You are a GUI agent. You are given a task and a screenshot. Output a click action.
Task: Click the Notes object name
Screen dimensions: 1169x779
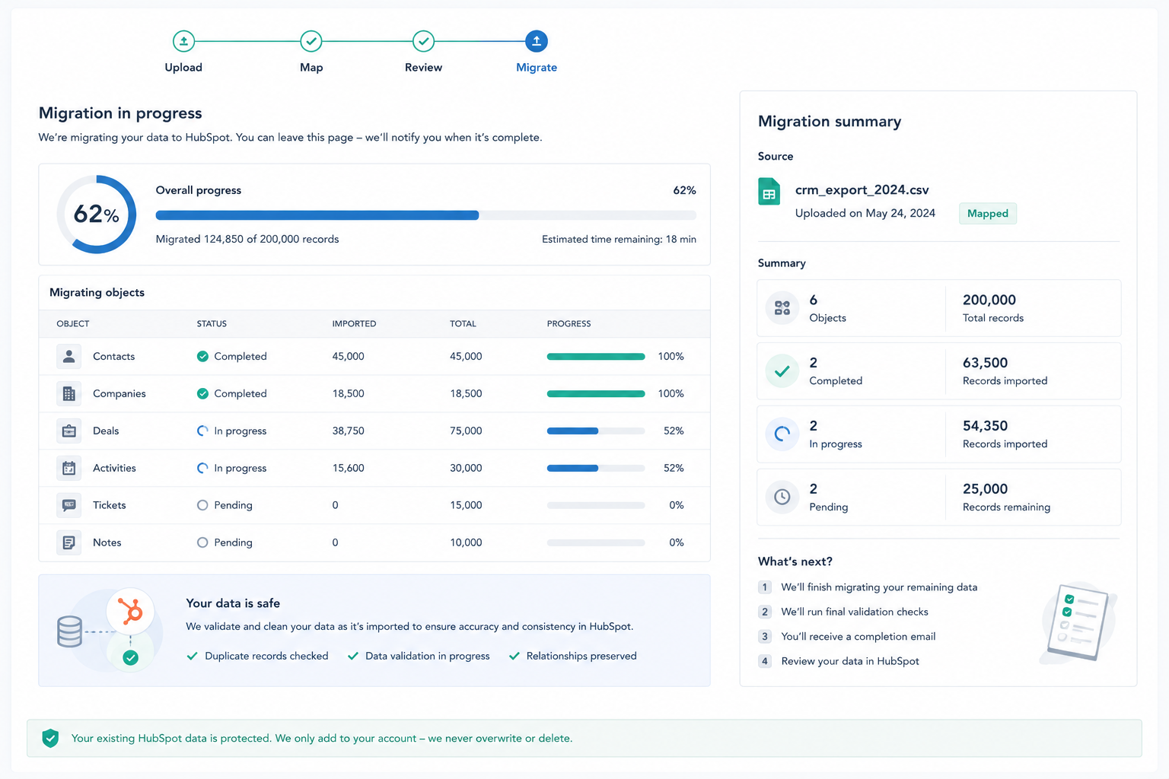pyautogui.click(x=107, y=542)
